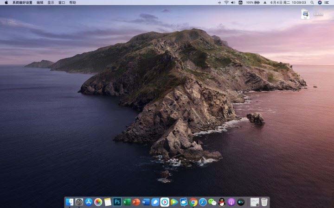Click the Wi-Fi status icon
The height and width of the screenshot is (208, 334).
226,3
